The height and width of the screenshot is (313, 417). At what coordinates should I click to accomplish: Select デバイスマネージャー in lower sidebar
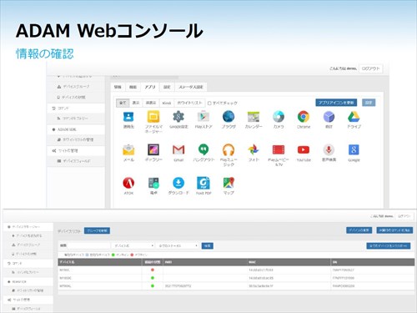coord(28,227)
